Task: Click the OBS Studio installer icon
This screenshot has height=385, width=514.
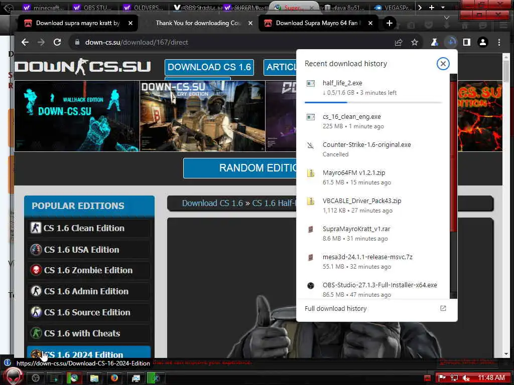Action: click(x=310, y=285)
